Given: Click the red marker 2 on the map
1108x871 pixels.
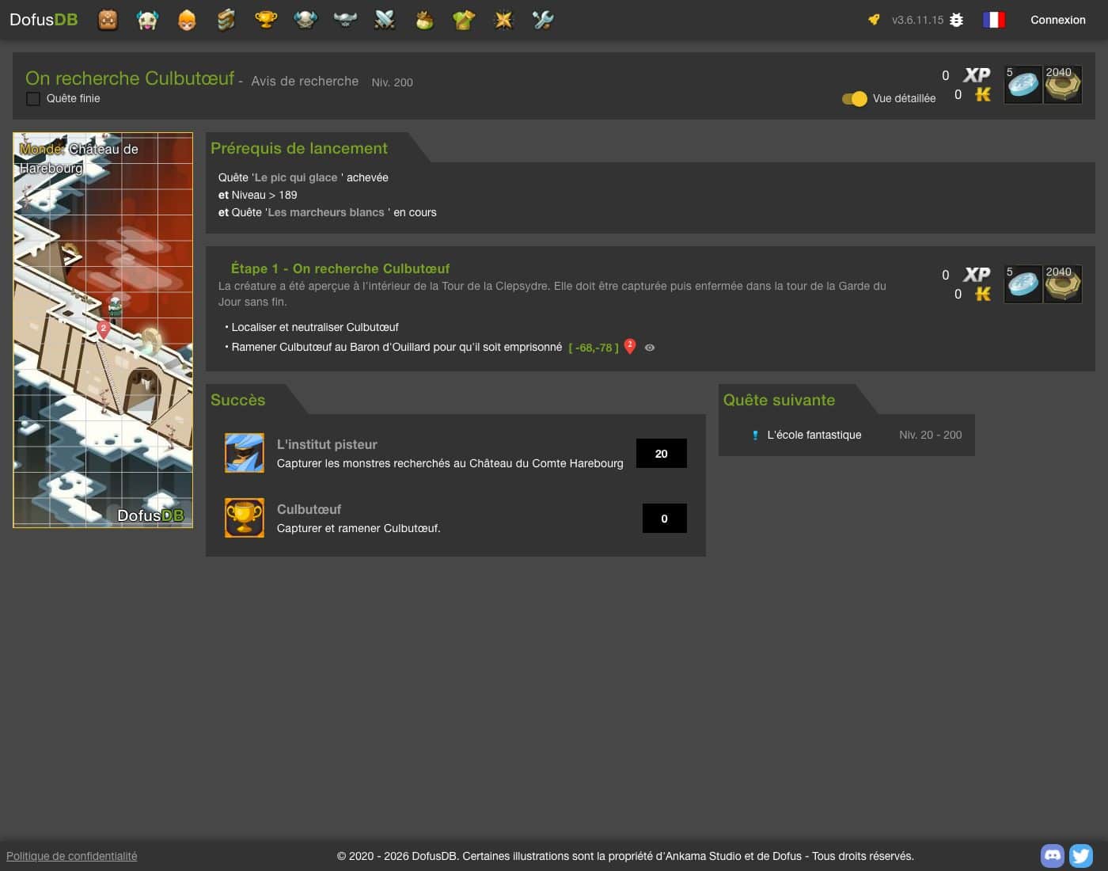Looking at the screenshot, I should [x=103, y=329].
